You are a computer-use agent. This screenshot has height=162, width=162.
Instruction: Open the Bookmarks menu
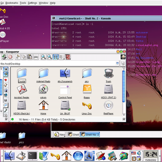[12, 3]
